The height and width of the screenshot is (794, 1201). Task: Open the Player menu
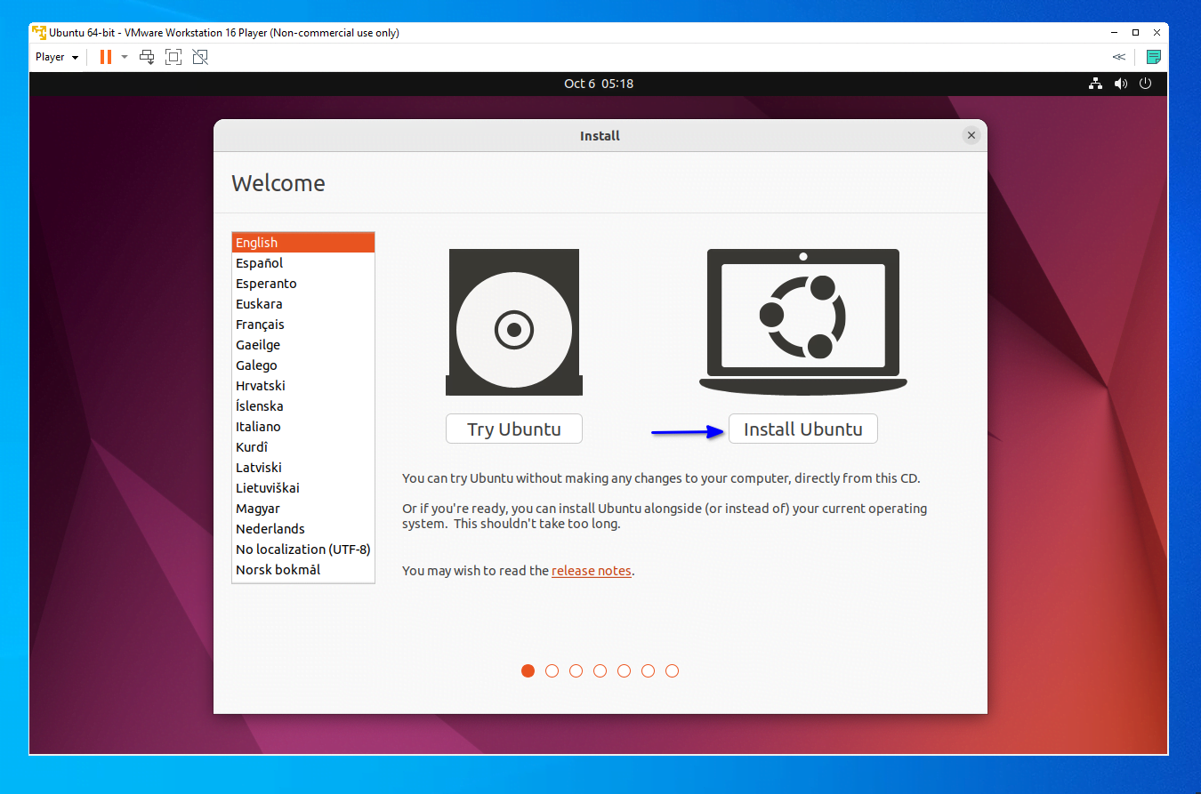coord(56,56)
